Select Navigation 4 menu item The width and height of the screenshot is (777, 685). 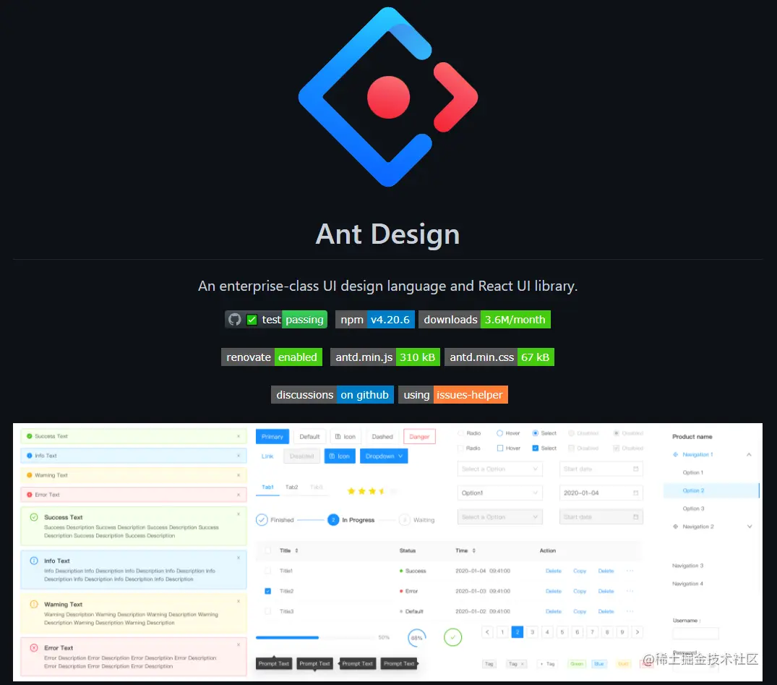tap(688, 583)
